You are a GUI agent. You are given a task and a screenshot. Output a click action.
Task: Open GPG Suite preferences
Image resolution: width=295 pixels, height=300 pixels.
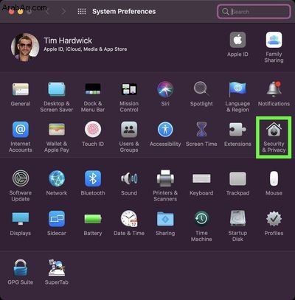coord(21,272)
